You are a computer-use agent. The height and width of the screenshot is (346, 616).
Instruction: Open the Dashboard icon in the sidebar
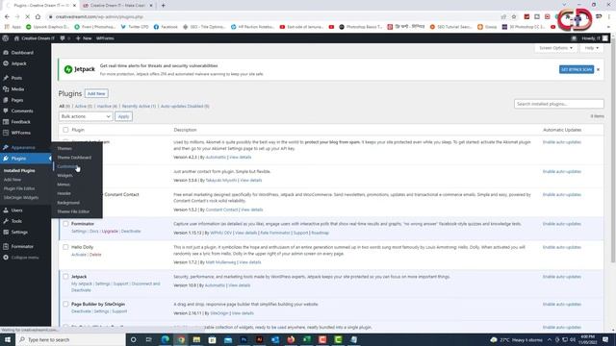tap(6, 53)
